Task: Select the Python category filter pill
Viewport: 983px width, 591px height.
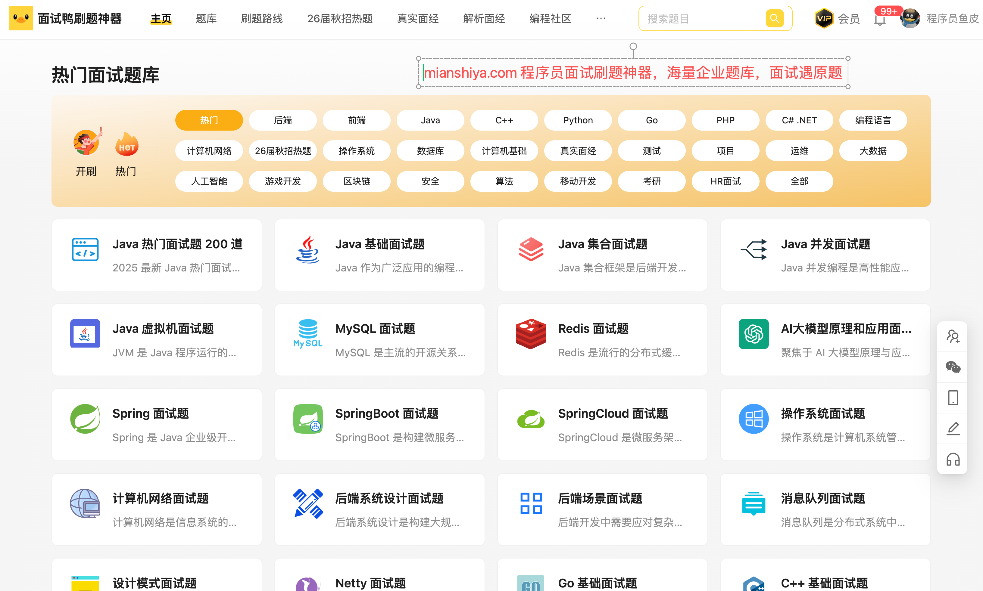Action: pos(577,120)
